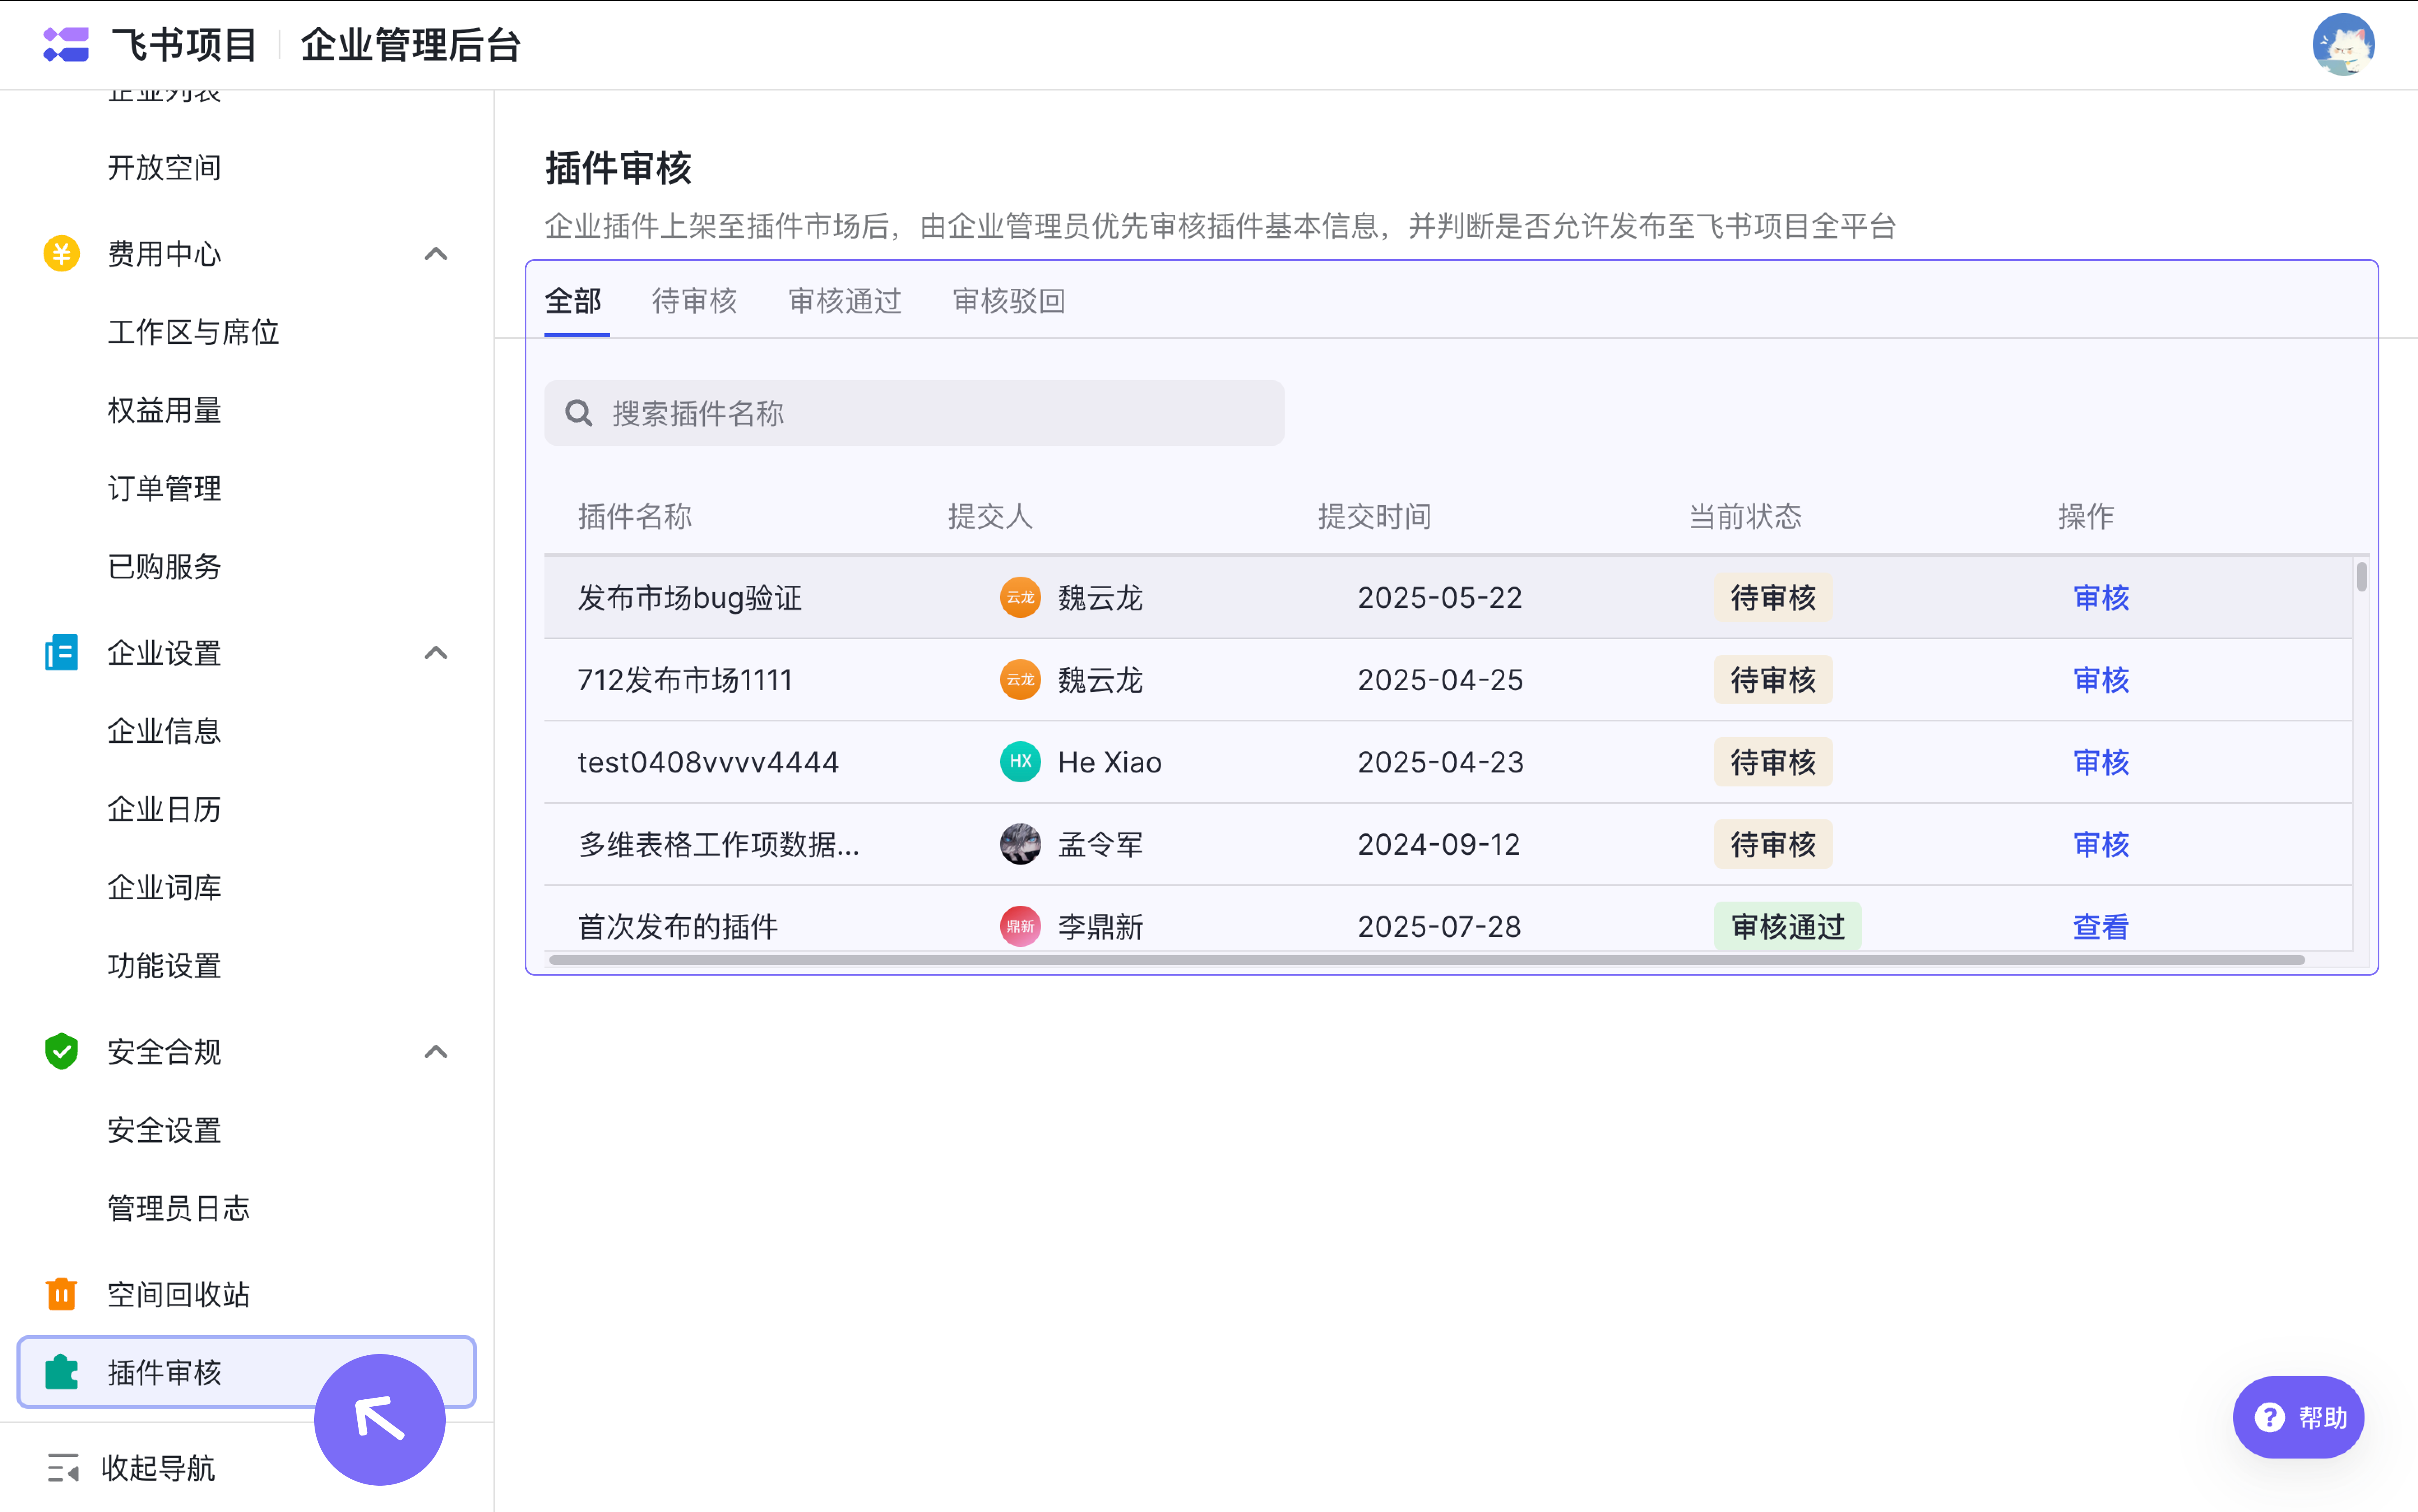Click the 发布市场bug验证 plugin name
The image size is (2418, 1512).
[x=690, y=598]
